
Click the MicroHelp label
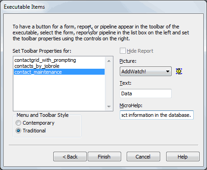click(131, 105)
